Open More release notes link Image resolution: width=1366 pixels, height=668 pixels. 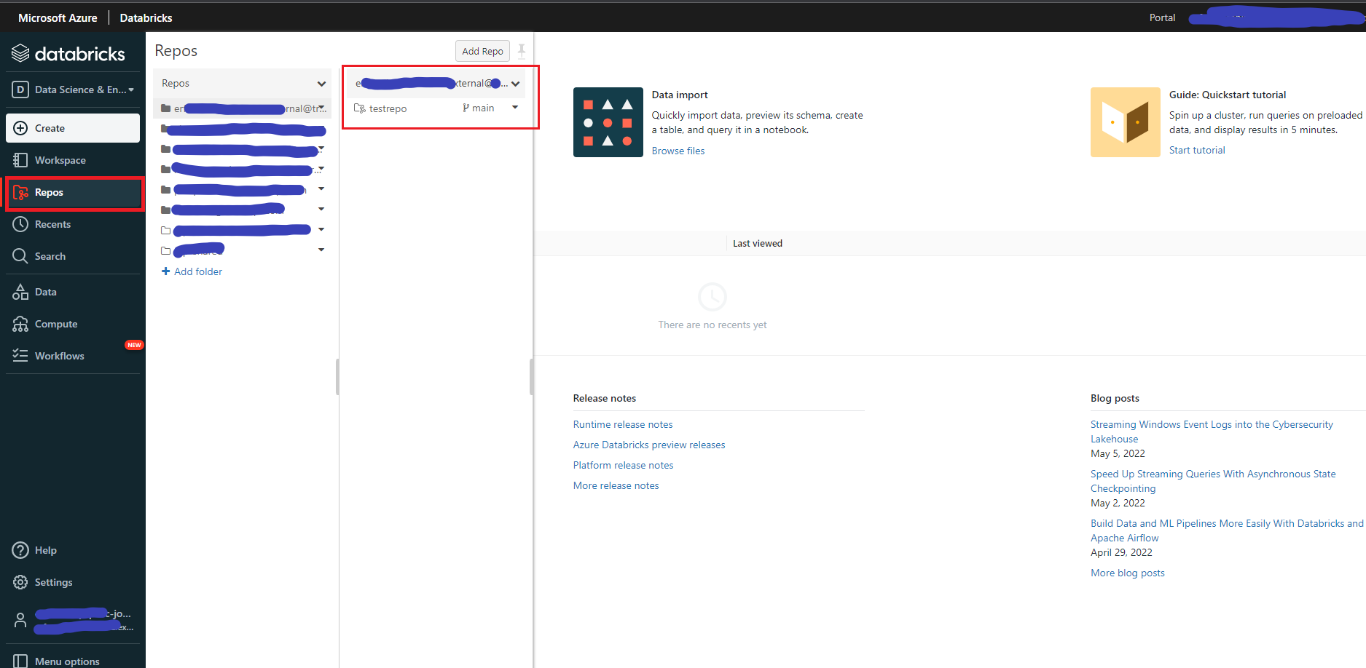pos(616,485)
